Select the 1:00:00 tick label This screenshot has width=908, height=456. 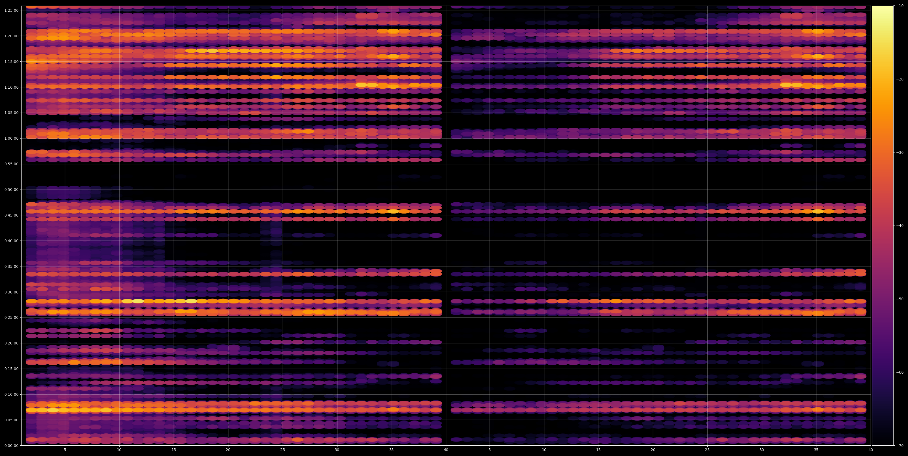(11, 138)
